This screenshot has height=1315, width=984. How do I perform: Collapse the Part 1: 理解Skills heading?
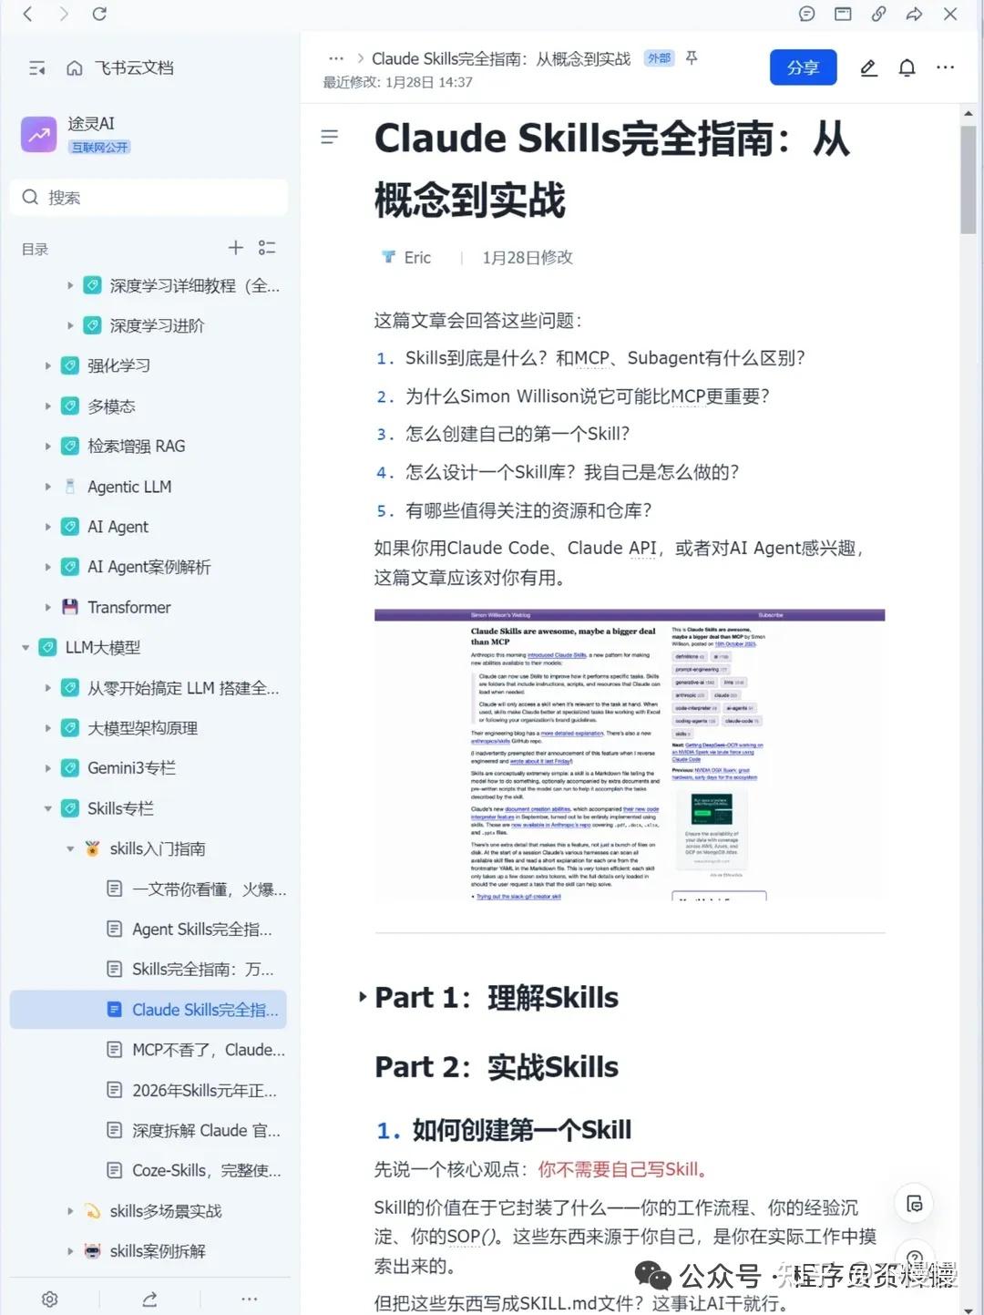pos(363,997)
